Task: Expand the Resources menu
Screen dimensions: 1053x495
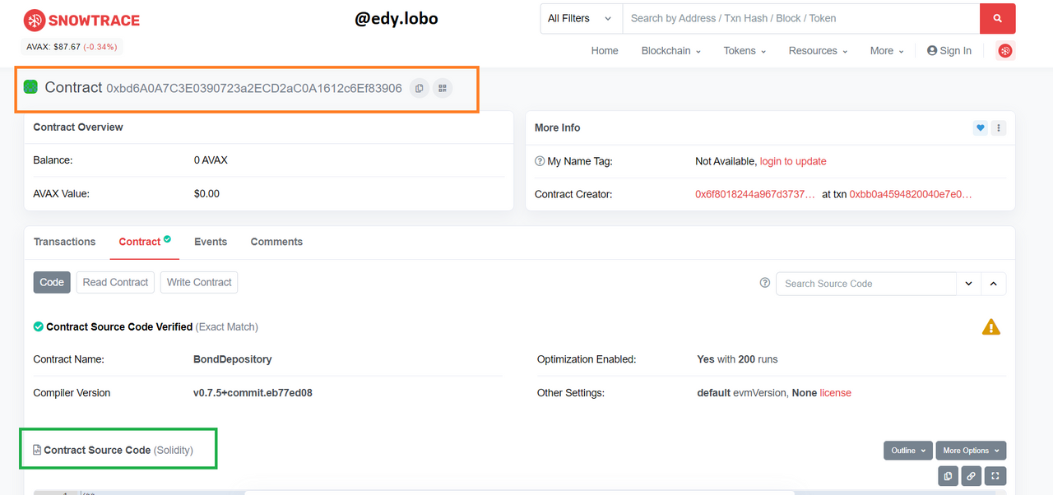Action: tap(818, 51)
